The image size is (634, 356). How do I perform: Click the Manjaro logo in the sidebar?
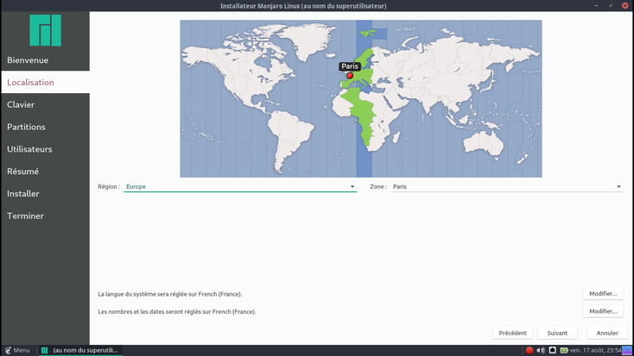(45, 30)
